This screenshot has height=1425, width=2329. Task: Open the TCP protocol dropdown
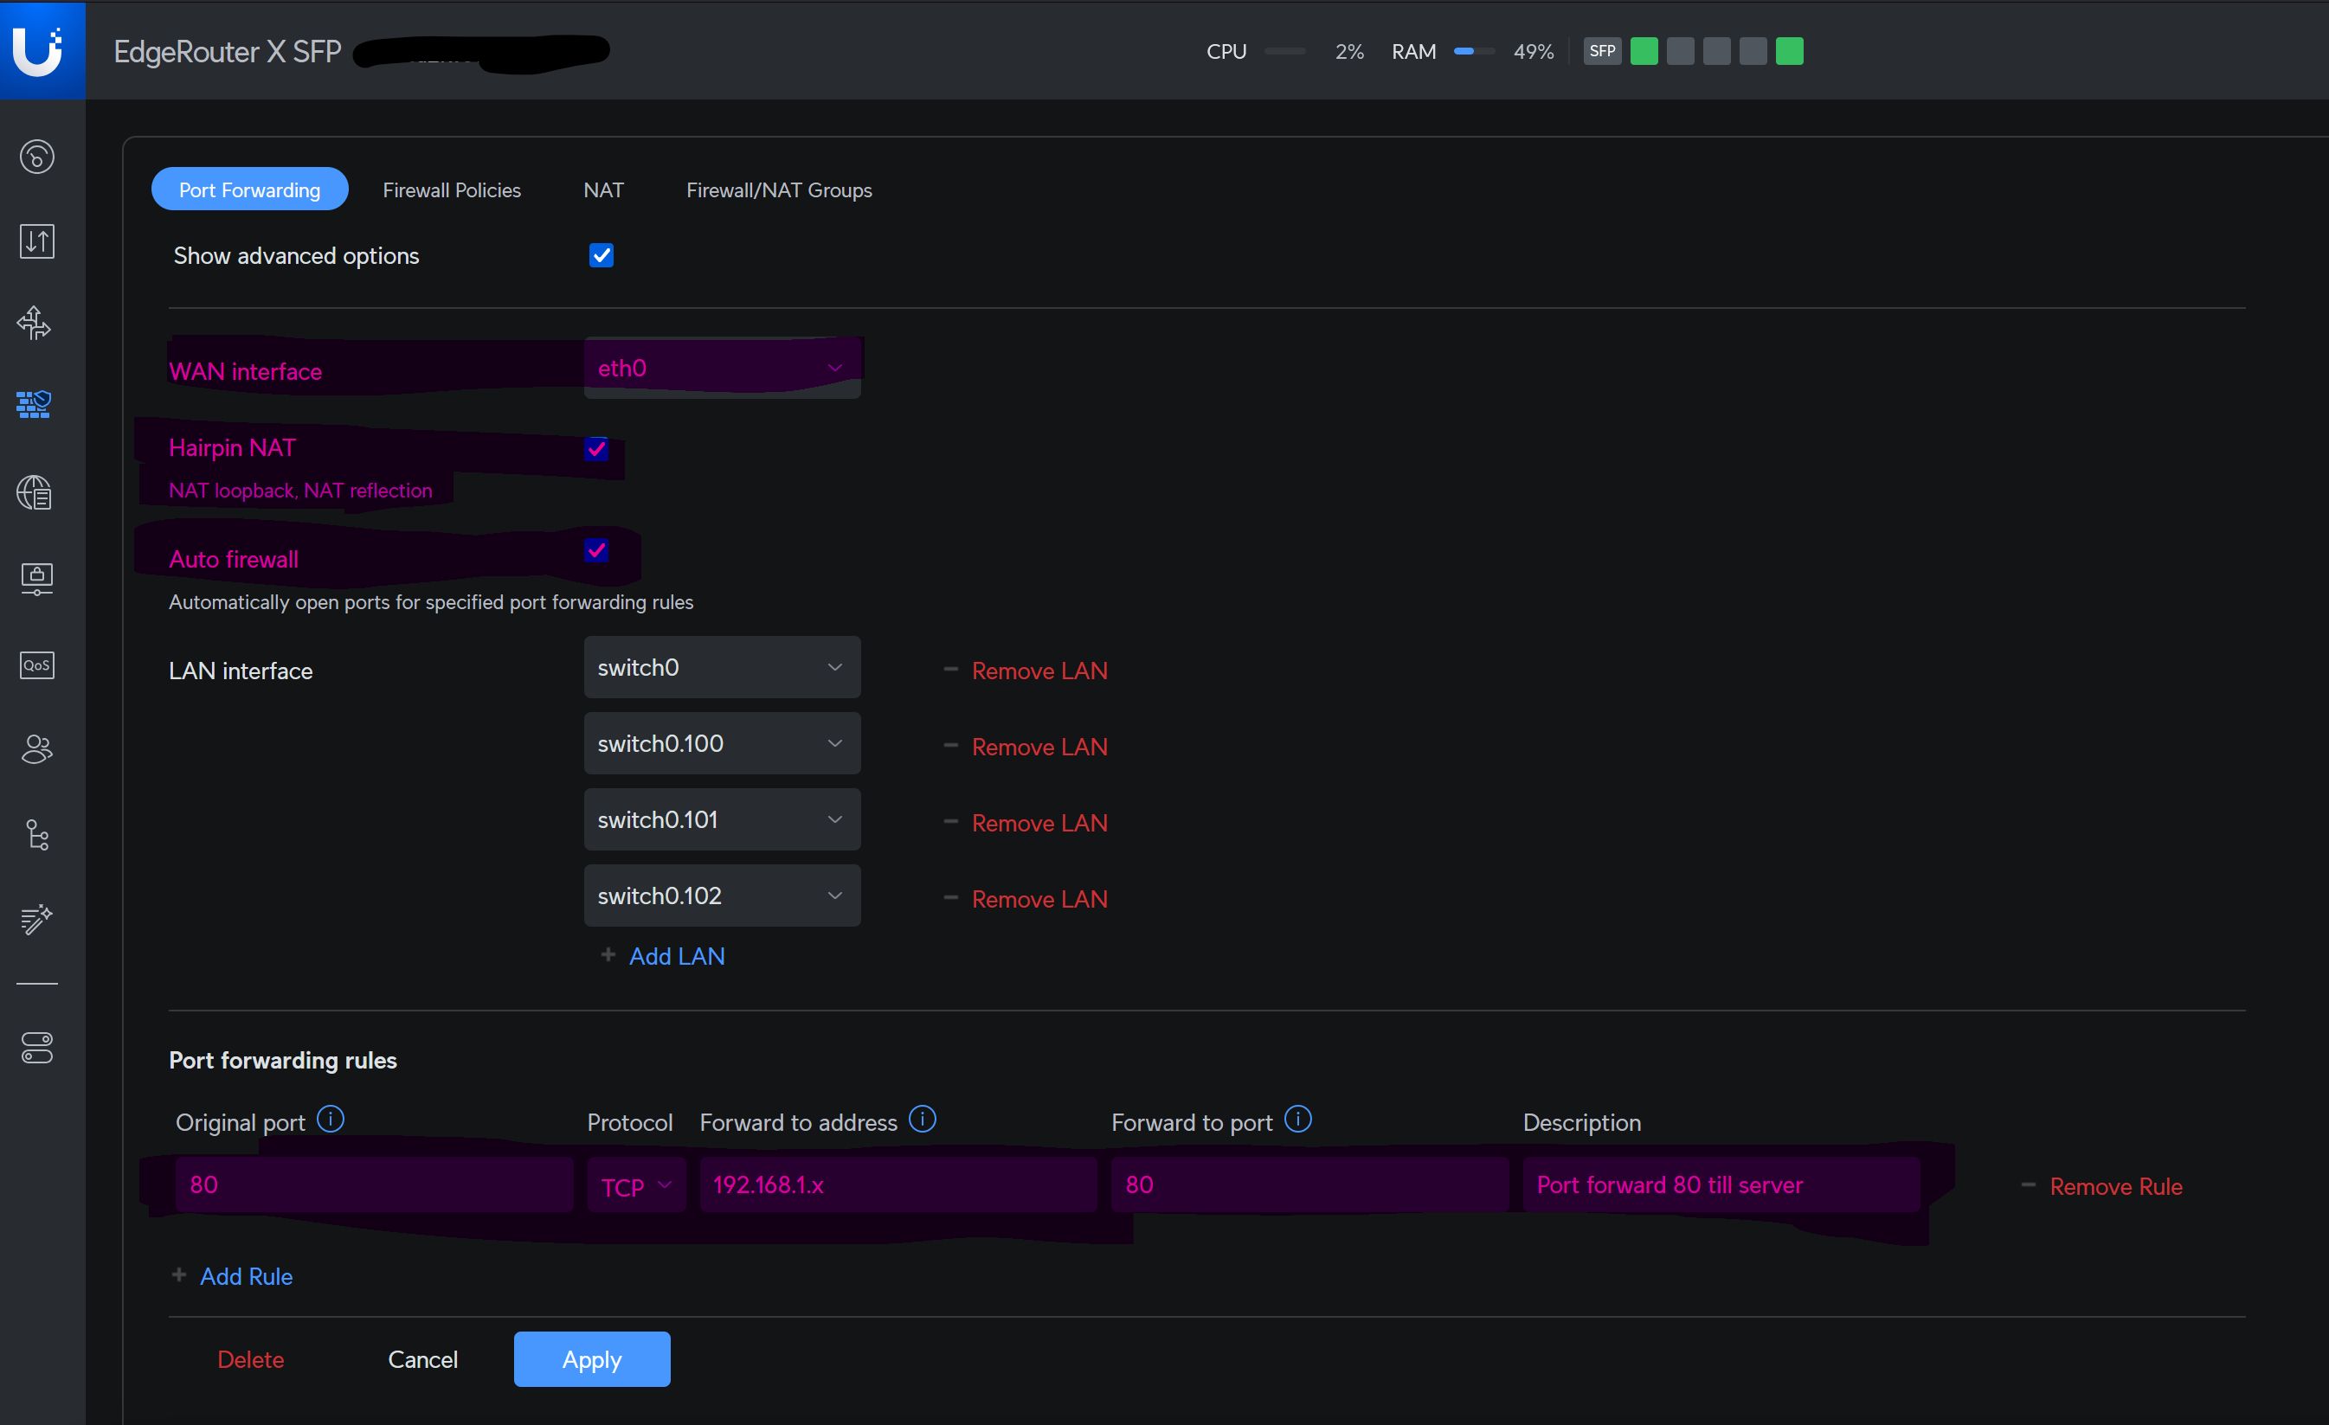tap(636, 1186)
